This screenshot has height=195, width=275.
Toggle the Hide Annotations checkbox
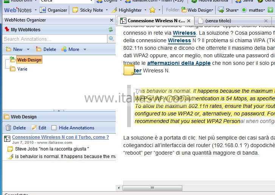tap(54, 128)
